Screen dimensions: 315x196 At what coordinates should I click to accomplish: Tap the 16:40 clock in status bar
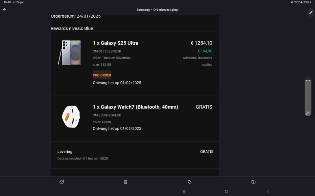click(7, 2)
